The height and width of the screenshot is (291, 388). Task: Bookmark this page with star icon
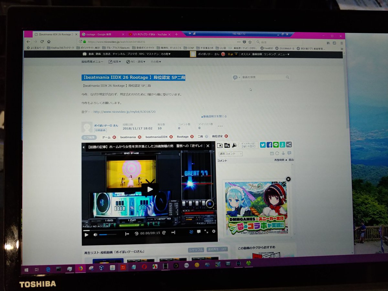[x=250, y=42]
